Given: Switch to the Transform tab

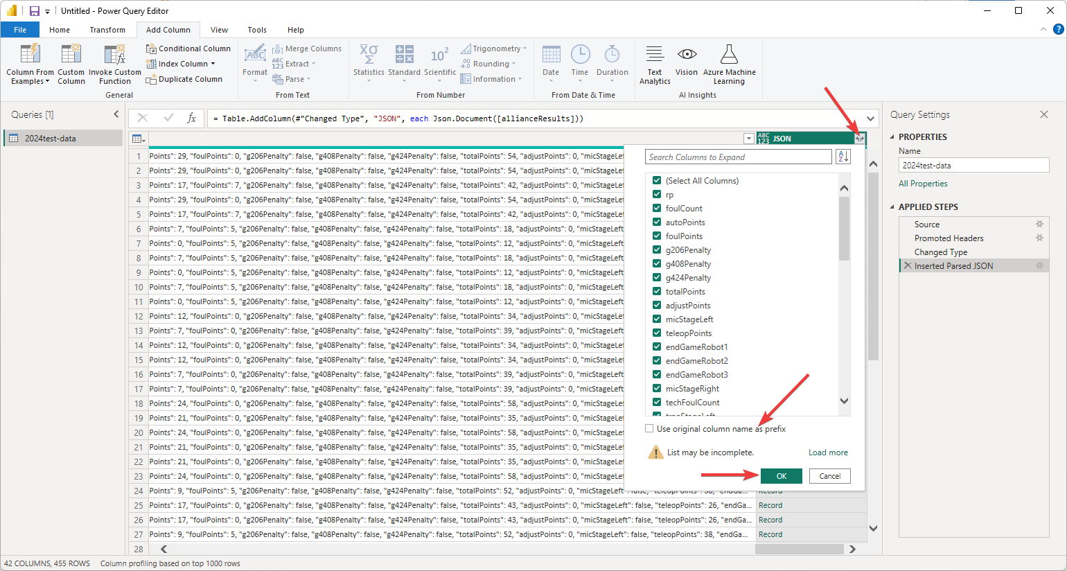Looking at the screenshot, I should click(107, 30).
